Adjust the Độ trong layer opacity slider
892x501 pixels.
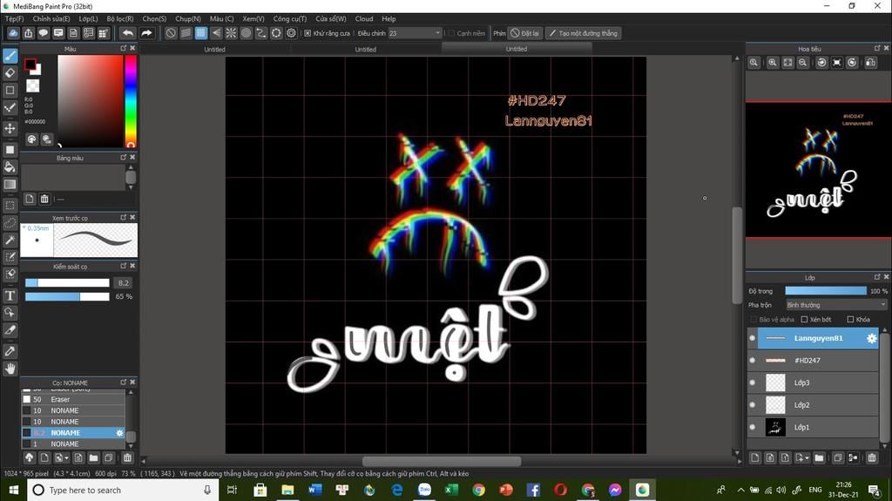click(826, 291)
